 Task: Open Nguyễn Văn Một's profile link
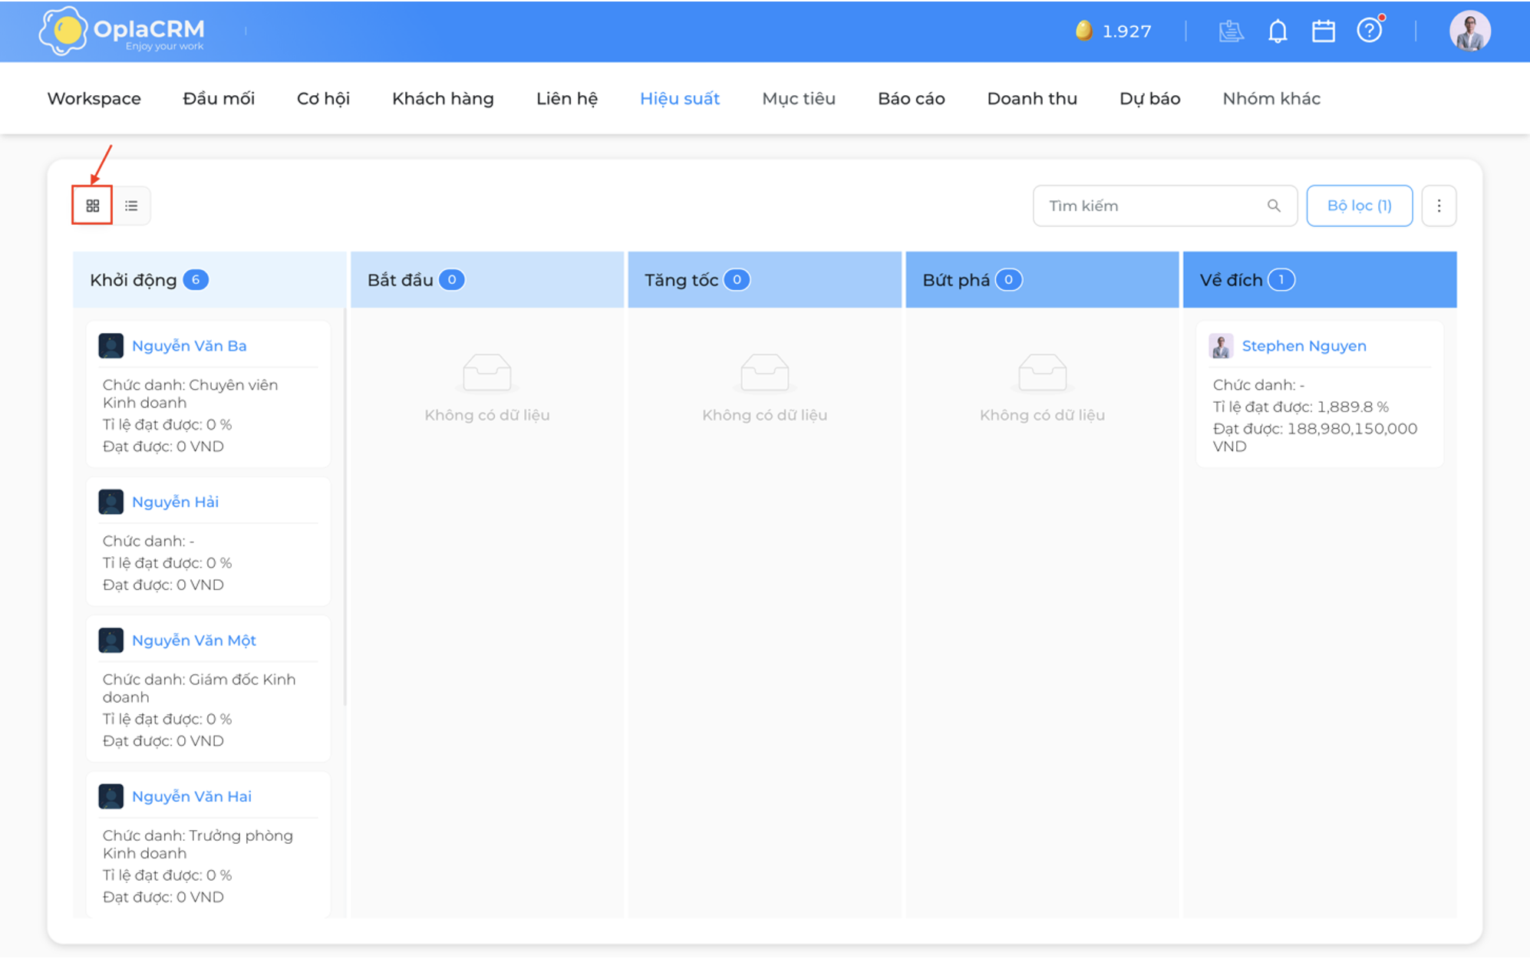pos(194,640)
